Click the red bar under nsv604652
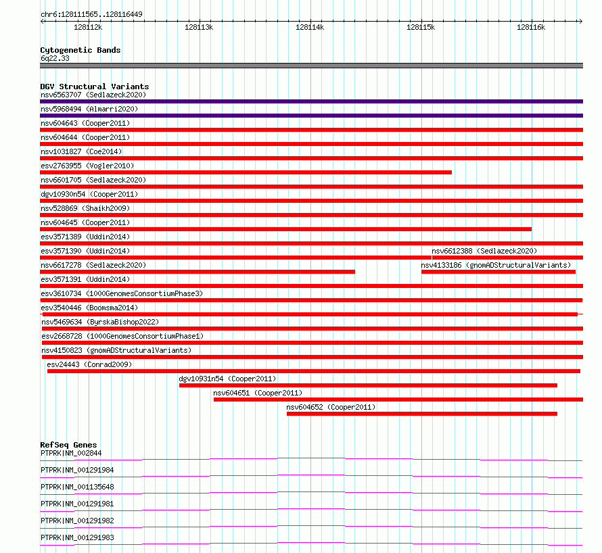Image resolution: width=602 pixels, height=553 pixels. (x=422, y=414)
